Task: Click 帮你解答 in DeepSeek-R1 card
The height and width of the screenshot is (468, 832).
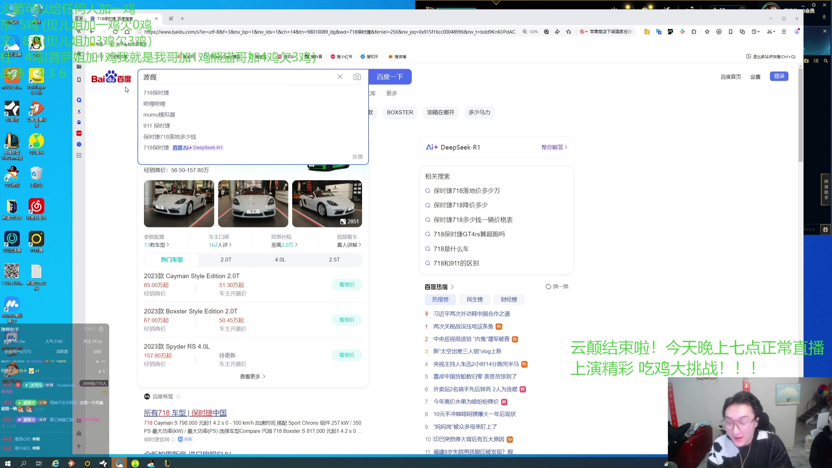Action: pyautogui.click(x=554, y=147)
